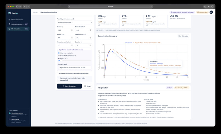Viewport: 221px width, 134px height.
Task: Open the Synthetic Compound X preset dropdown
Action: point(75,22)
